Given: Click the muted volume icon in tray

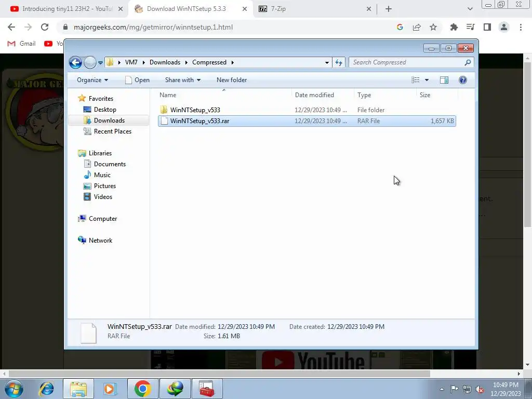Looking at the screenshot, I should coord(480,389).
